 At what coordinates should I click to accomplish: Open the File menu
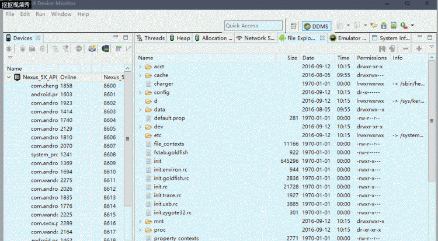pyautogui.click(x=10, y=14)
